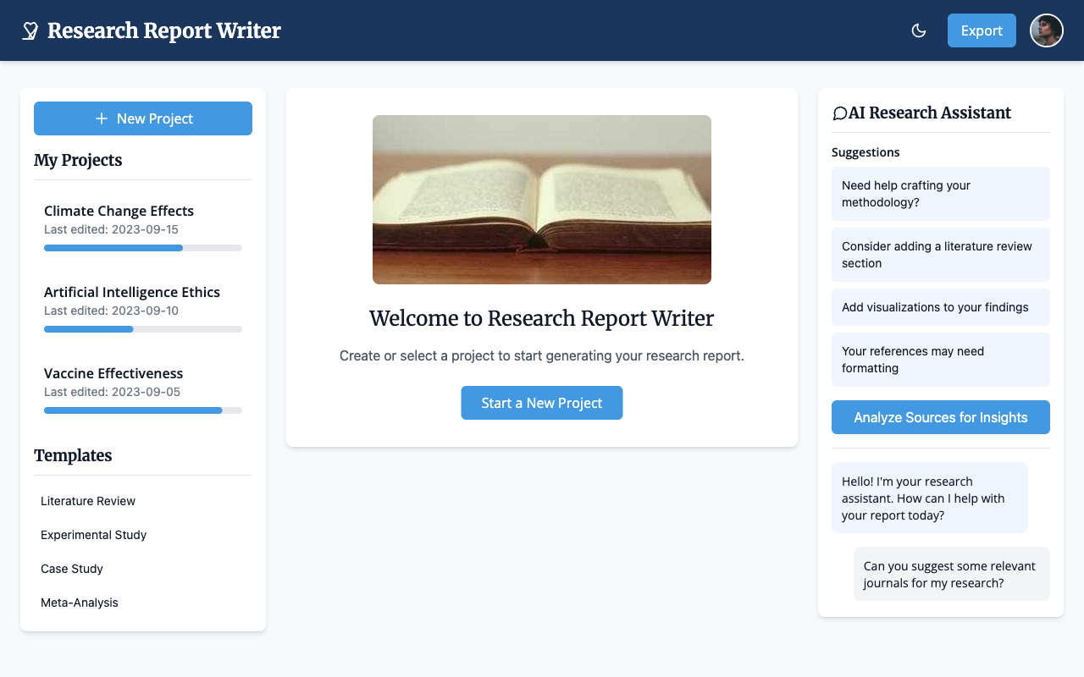Select the Artificial Intelligence Ethics project
The height and width of the screenshot is (677, 1084).
pos(132,292)
